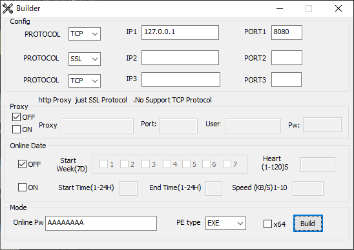Click the 'PE type' label
Image resolution: width=354 pixels, height=250 pixels.
pos(188,222)
